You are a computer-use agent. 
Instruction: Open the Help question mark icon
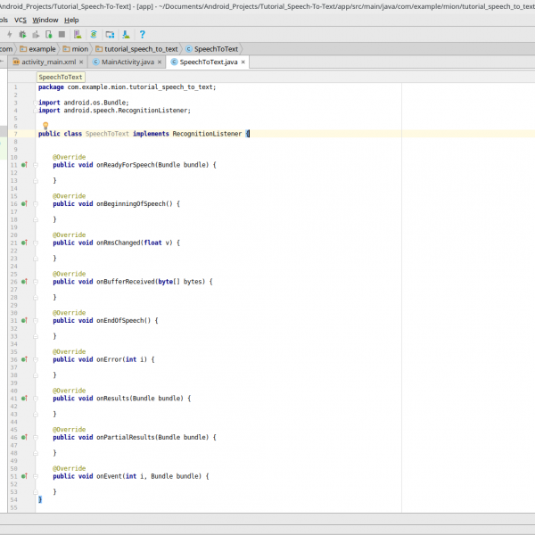[x=142, y=34]
